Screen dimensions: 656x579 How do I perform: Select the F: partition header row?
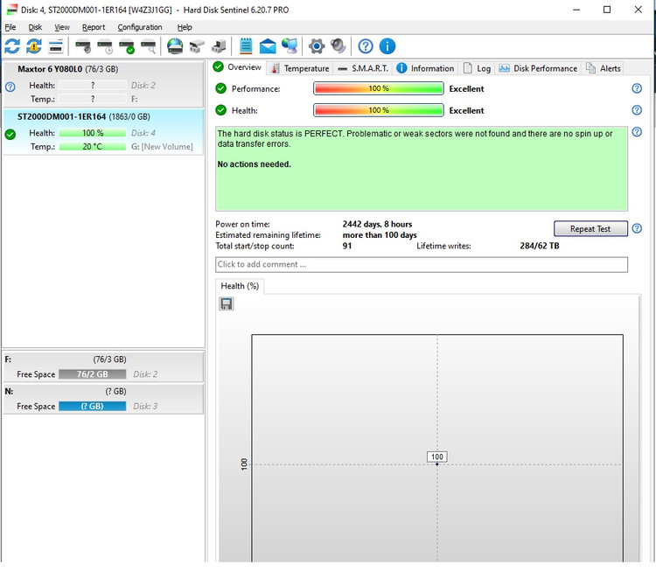[103, 359]
